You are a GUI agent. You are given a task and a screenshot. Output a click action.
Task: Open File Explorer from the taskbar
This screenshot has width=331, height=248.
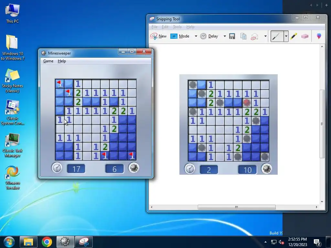point(28,242)
